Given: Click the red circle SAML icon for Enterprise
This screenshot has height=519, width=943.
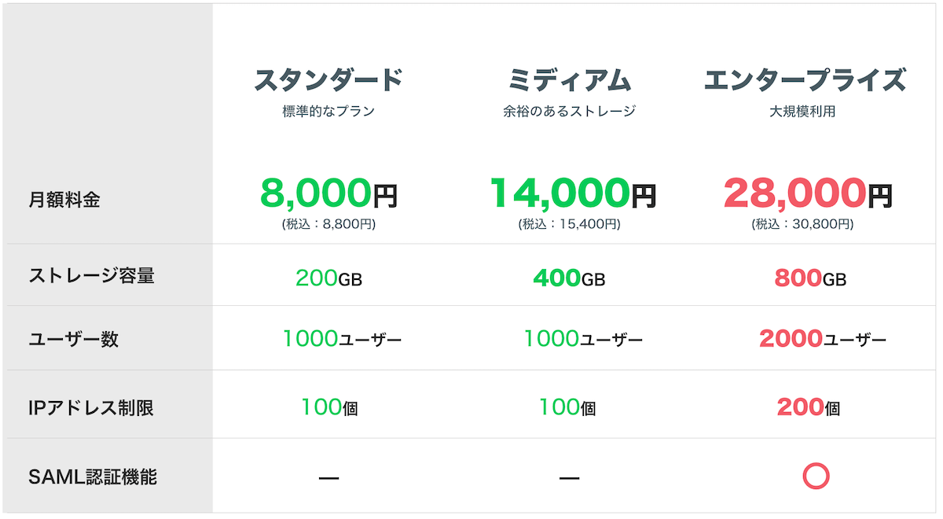Looking at the screenshot, I should (816, 476).
